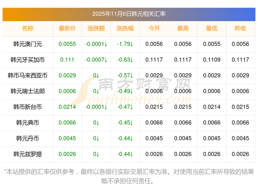Select the 韩币新台币 row name

click(x=28, y=107)
